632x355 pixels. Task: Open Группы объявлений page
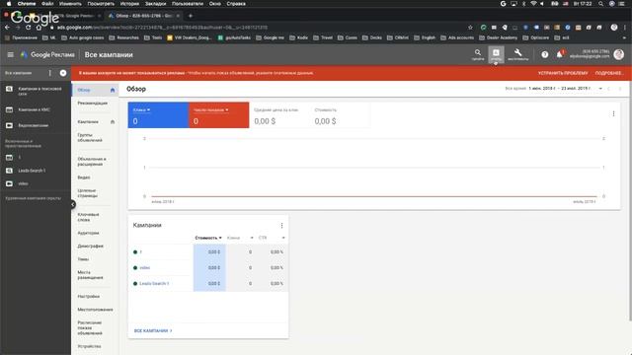click(90, 138)
